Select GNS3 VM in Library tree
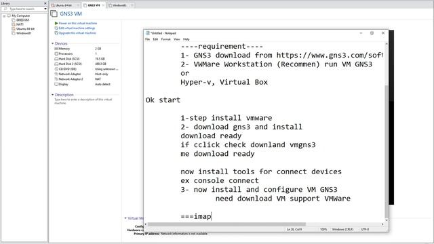Image resolution: width=434 pixels, height=244 pixels. tap(22, 20)
